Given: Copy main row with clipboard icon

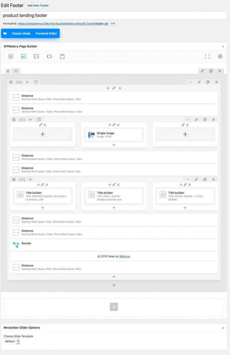Looking at the screenshot, I should 36,82.
